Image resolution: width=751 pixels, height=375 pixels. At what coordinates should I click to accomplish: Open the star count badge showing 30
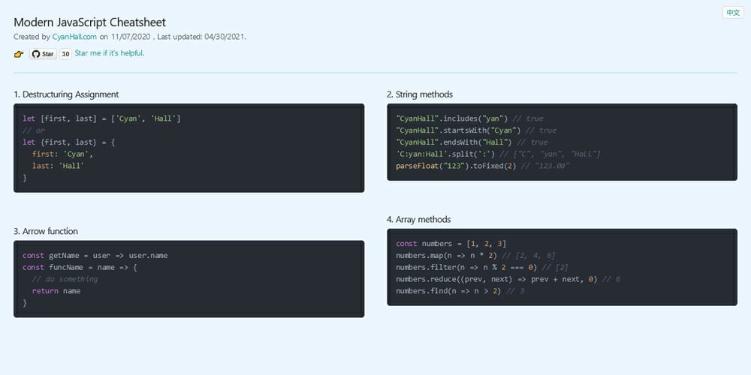pos(65,54)
